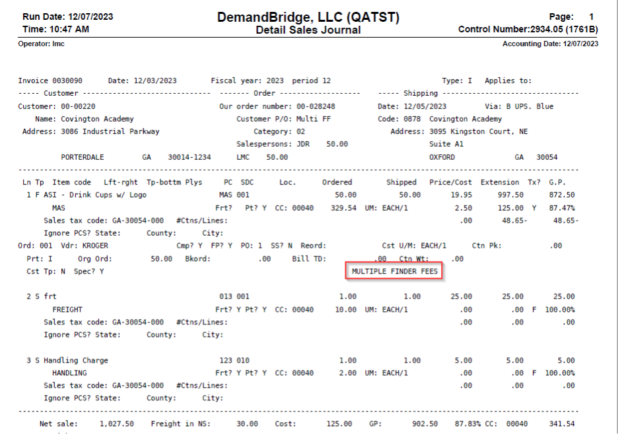Click the 'Net sale:' total '1,027.50'
Screen dimensions: 618x434
pos(116,424)
